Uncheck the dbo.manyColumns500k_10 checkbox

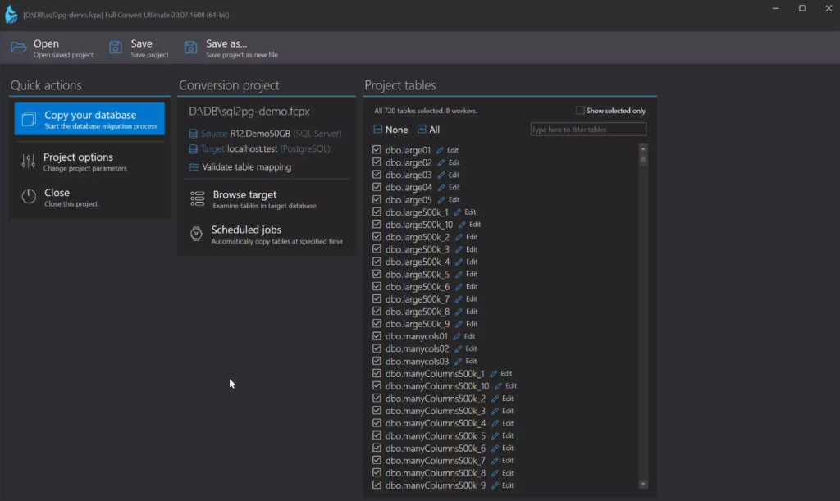pyautogui.click(x=377, y=386)
